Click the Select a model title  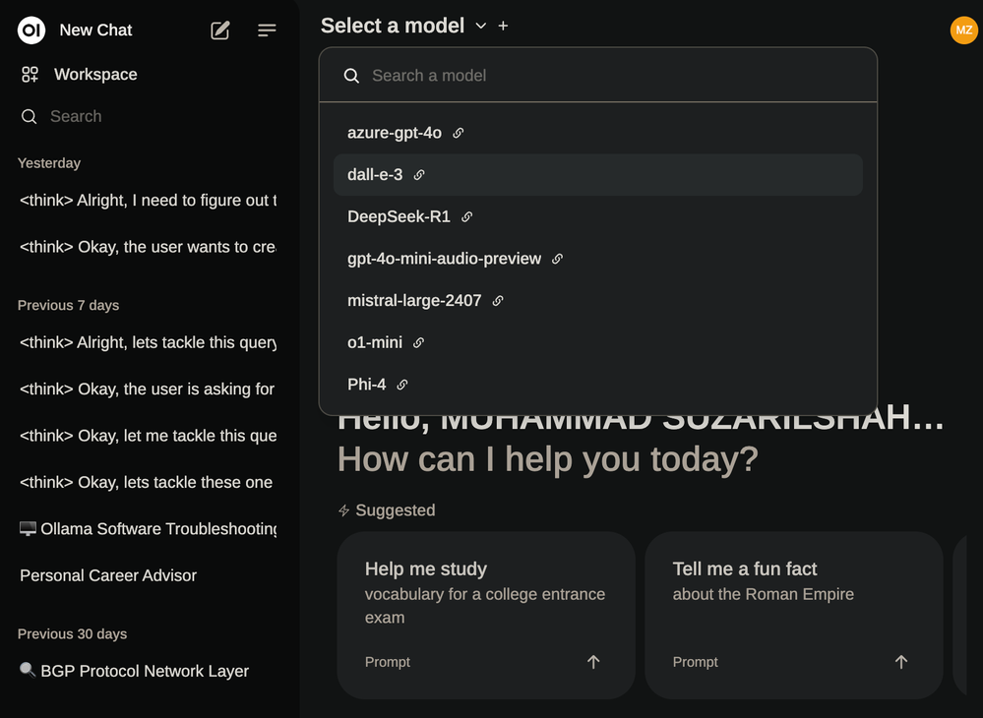pos(393,26)
